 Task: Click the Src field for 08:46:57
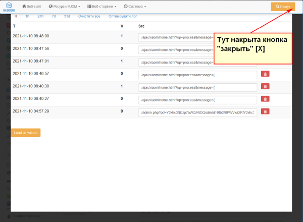coord(197,75)
